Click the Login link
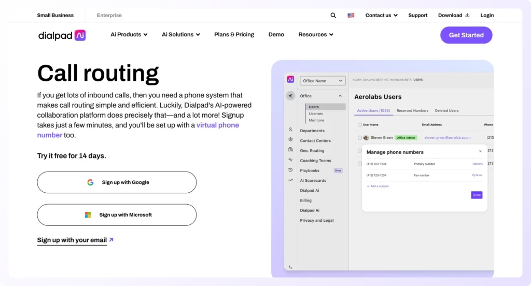The width and height of the screenshot is (531, 286). [486, 15]
